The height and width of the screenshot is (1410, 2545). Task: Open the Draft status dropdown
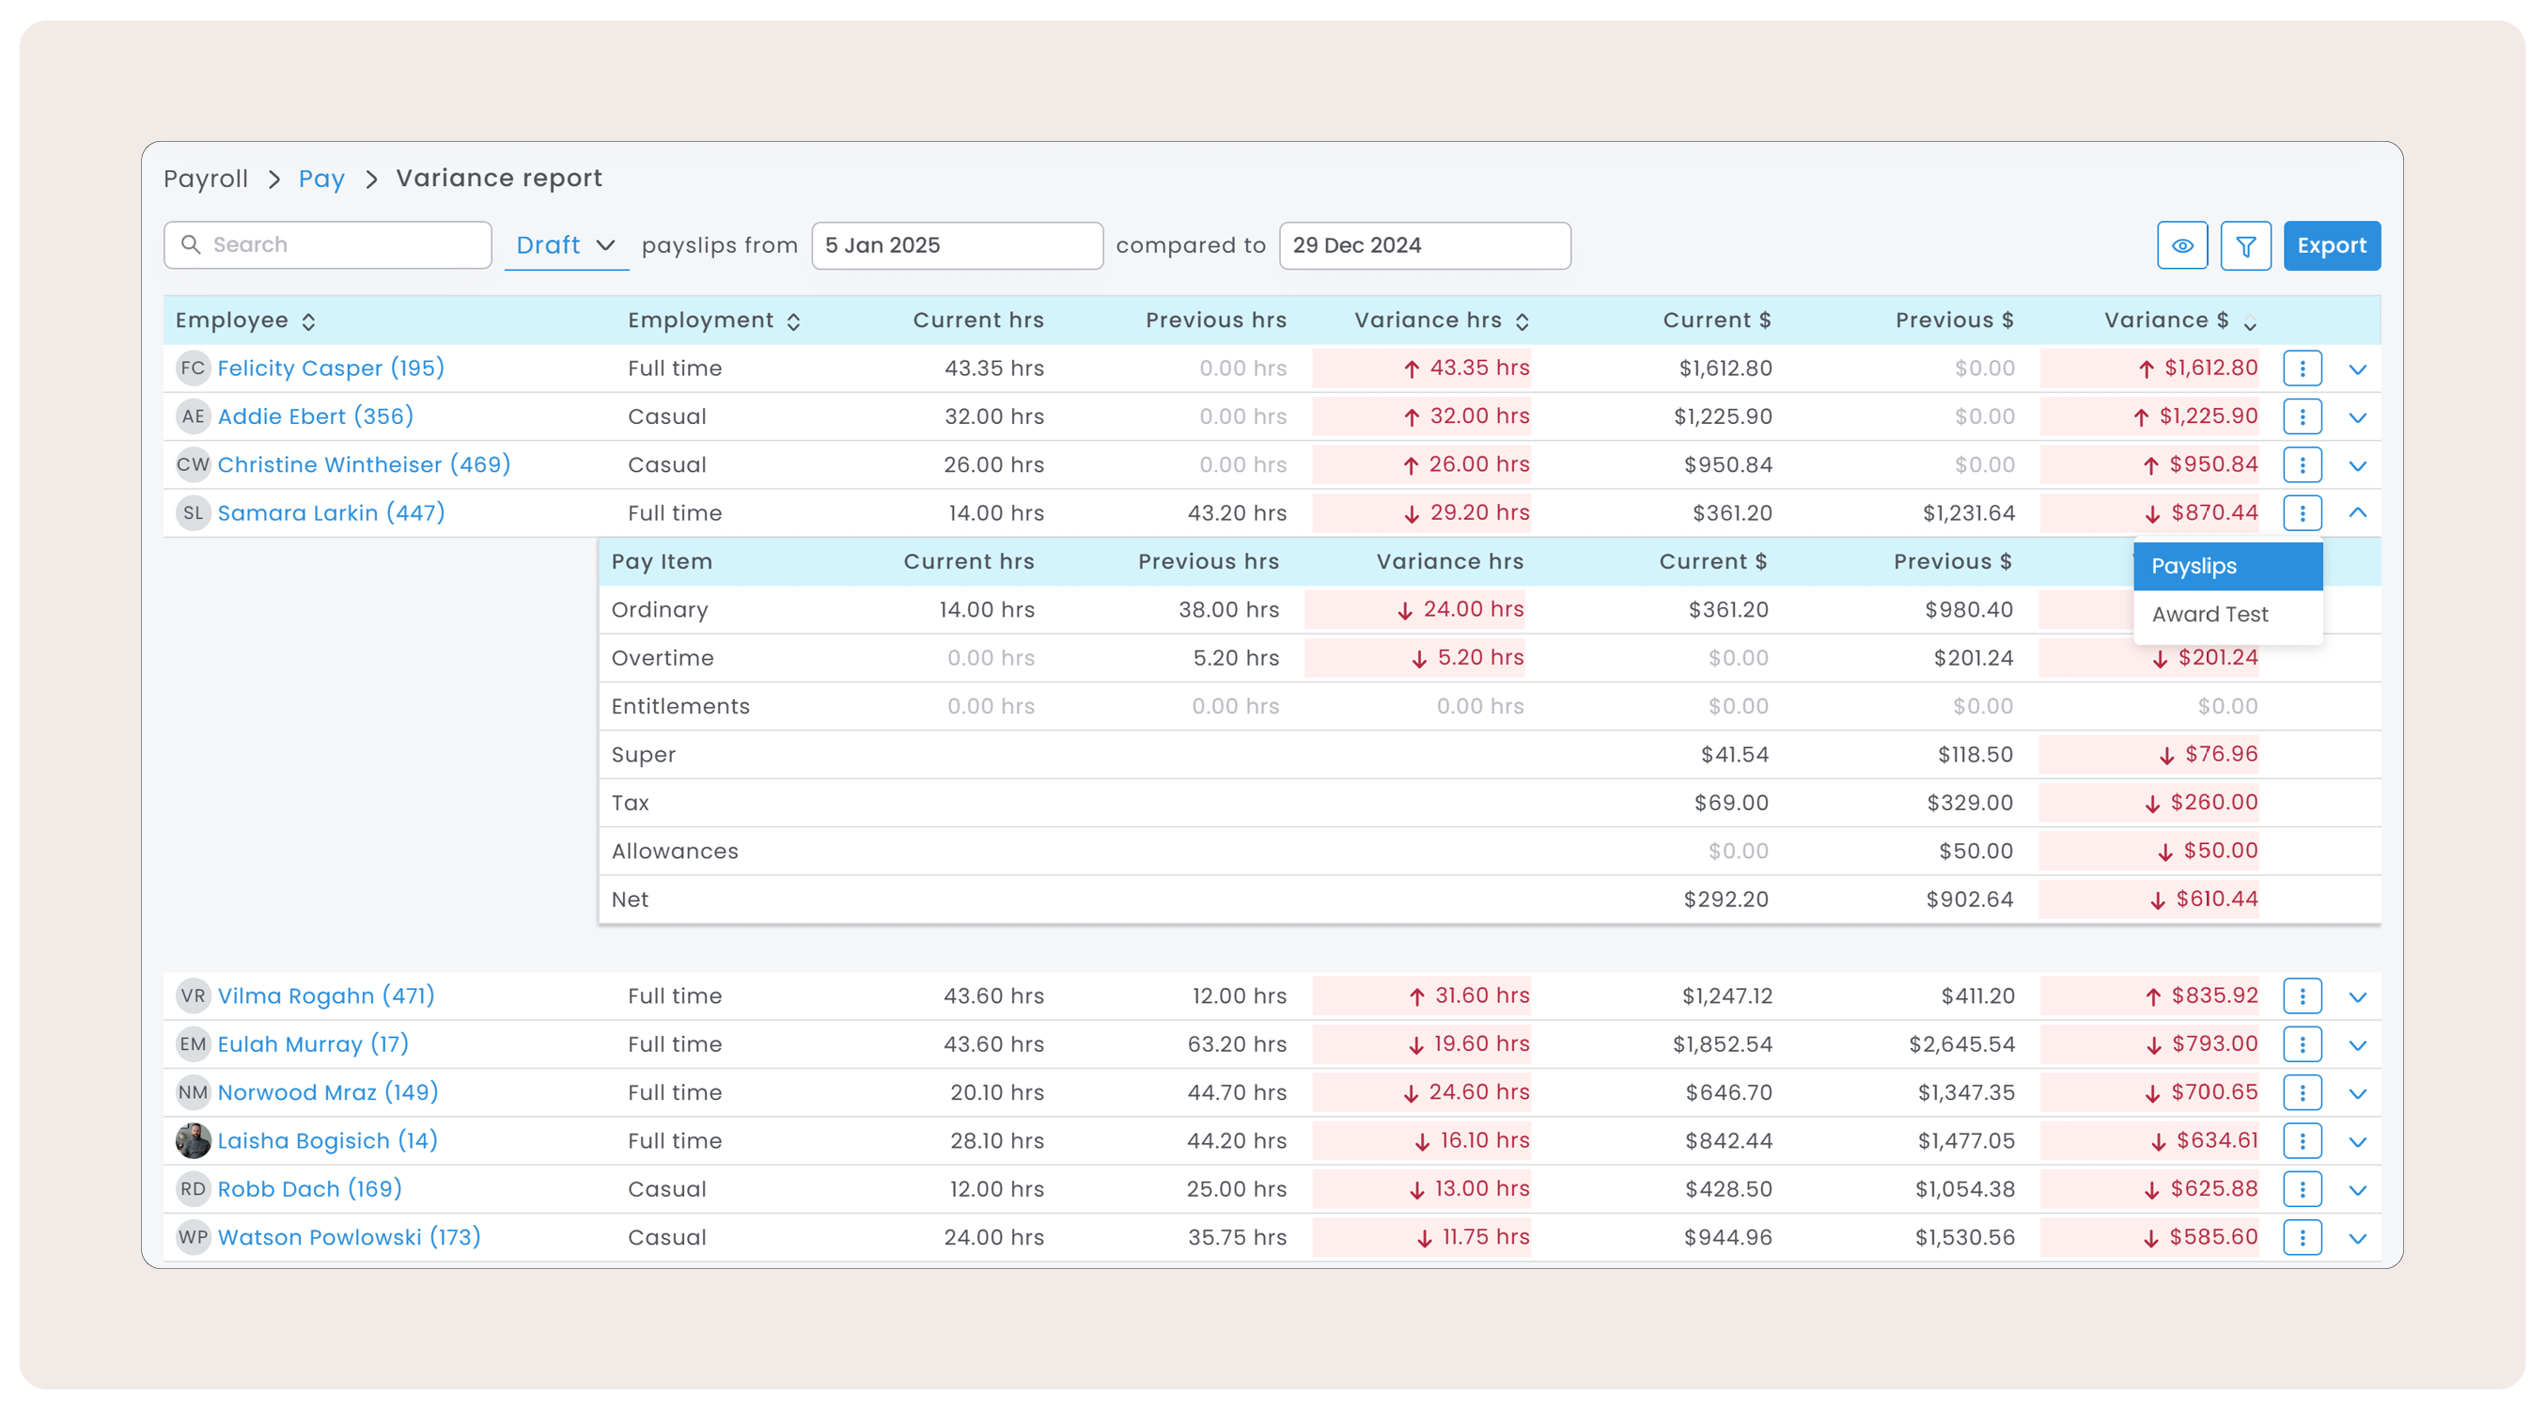point(565,245)
